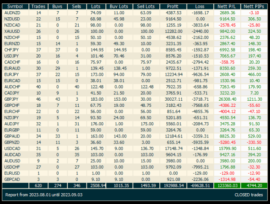Viewport: 270px width, 204px height.
Task: Click the Lots column header
Action: [x=96, y=6]
